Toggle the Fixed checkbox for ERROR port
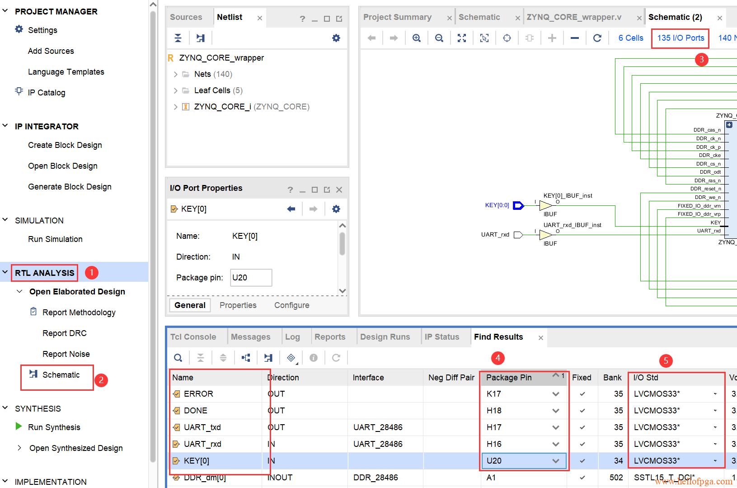This screenshot has width=737, height=488. click(582, 394)
